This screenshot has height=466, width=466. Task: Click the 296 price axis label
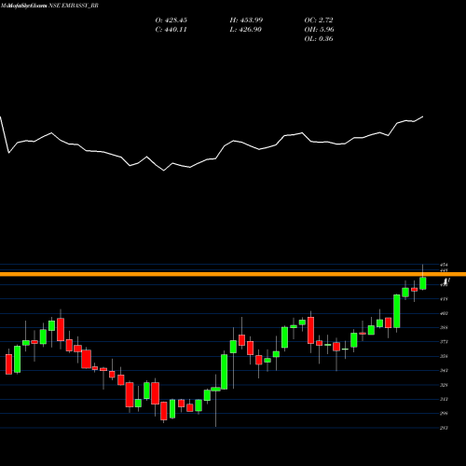444,413
